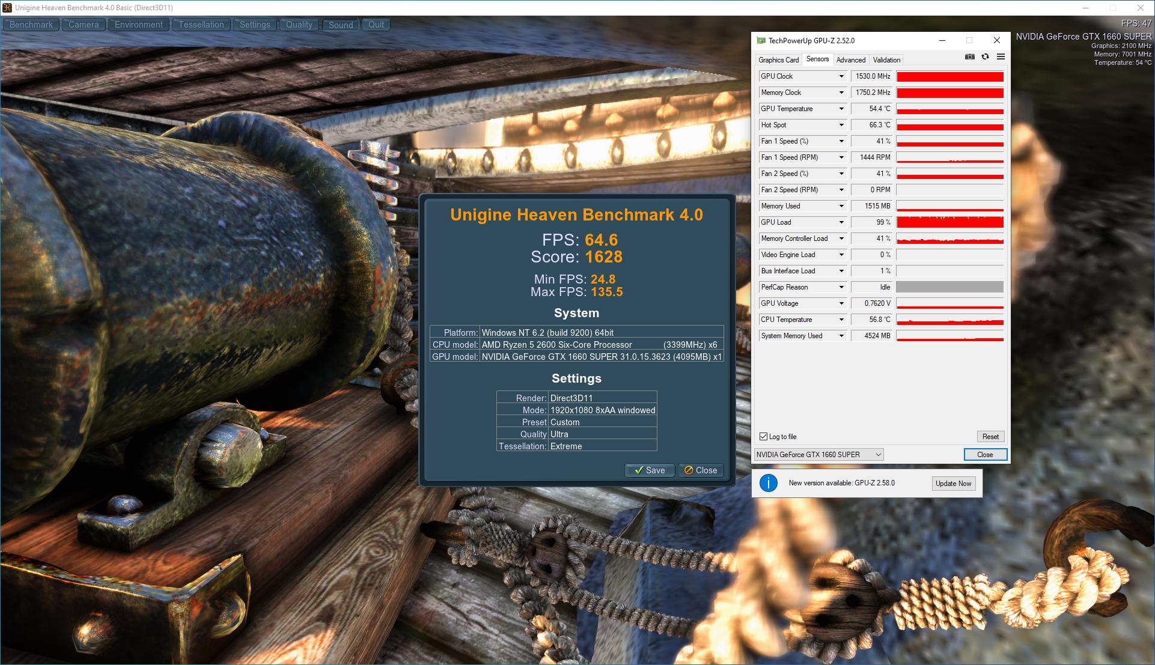Viewport: 1155px width, 665px height.
Task: Close the Heaven benchmark results dialog
Action: click(x=701, y=470)
